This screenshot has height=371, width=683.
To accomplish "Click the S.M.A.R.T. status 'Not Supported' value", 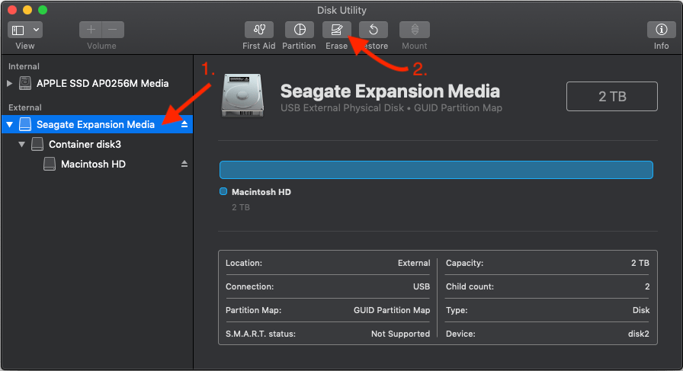I will [400, 334].
